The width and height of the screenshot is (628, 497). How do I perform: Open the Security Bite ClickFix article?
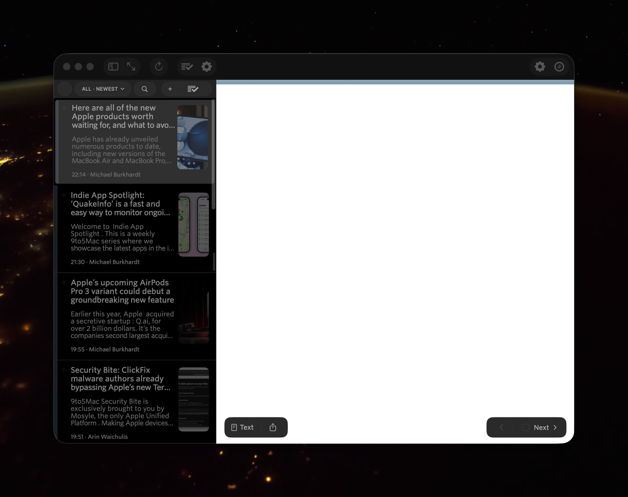click(x=121, y=379)
